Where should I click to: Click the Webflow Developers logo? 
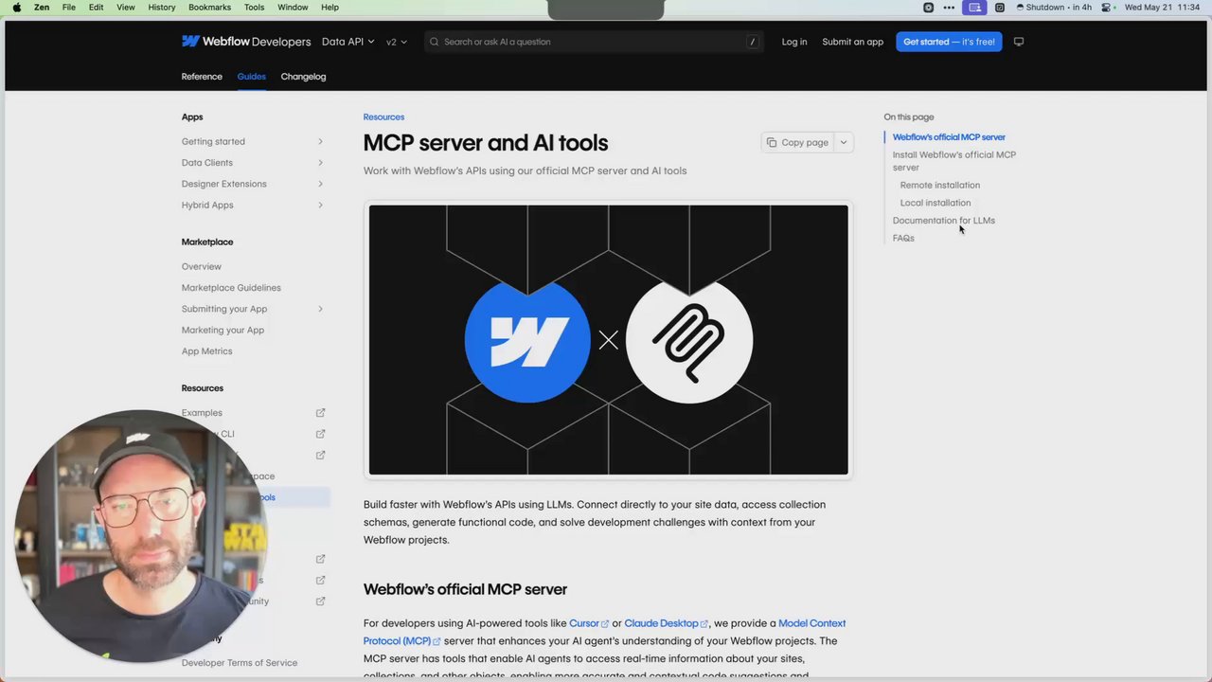tap(246, 42)
